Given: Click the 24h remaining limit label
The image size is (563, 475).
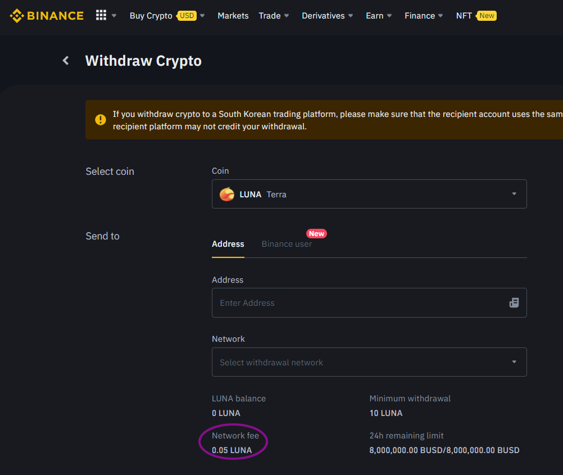Looking at the screenshot, I should click(406, 436).
